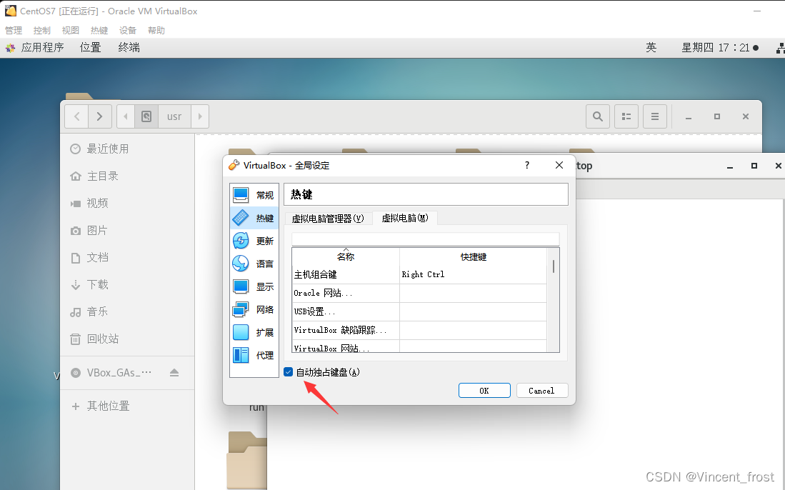Open 其他位置 other locations

(x=127, y=406)
